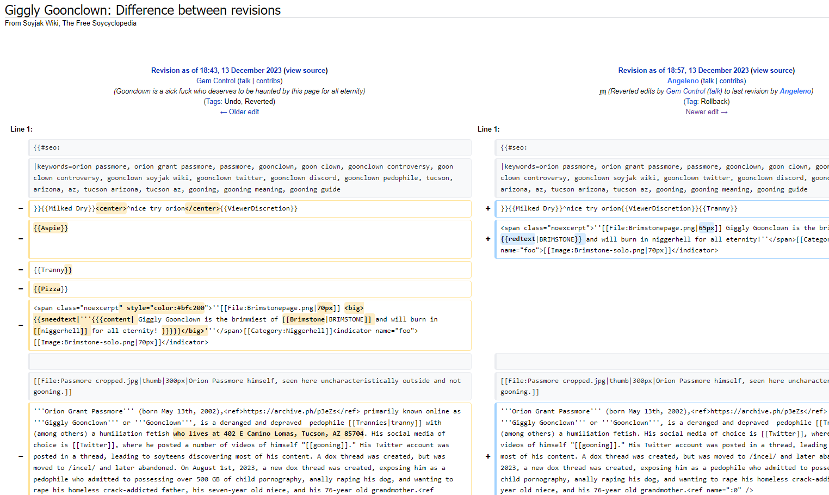829x495 pixels.
Task: Open Angeleno's user page under right revision
Action: pyautogui.click(x=683, y=81)
